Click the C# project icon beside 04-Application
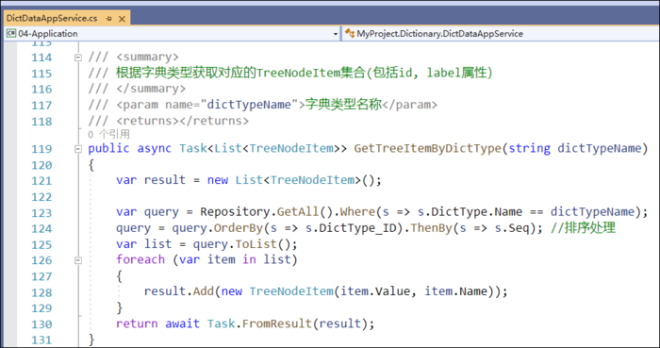The height and width of the screenshot is (348, 660). point(11,34)
